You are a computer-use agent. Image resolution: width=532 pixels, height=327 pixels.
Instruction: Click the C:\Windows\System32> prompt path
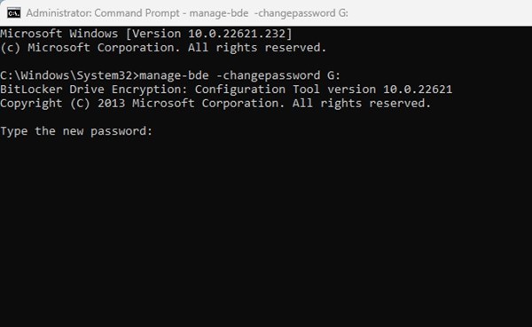(69, 75)
